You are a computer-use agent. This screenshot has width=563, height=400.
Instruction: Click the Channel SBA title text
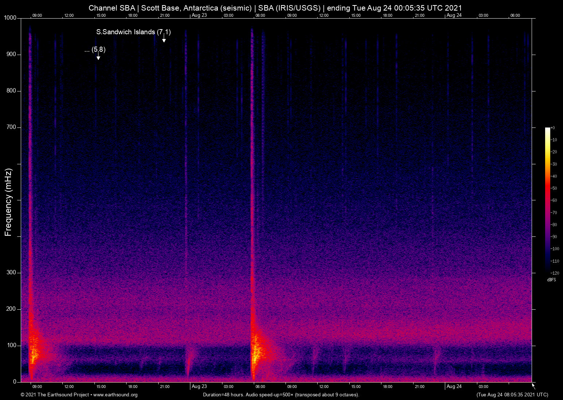point(111,8)
